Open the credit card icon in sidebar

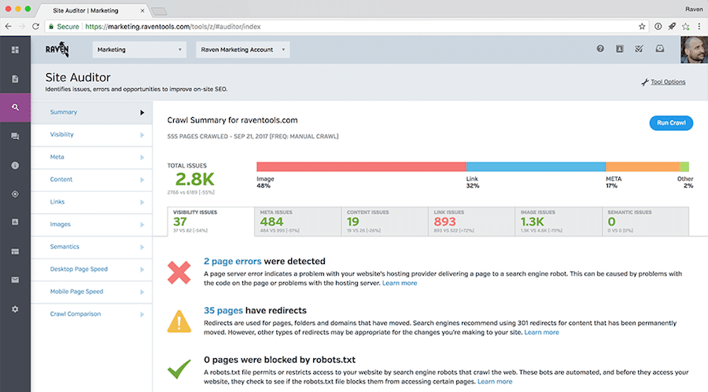15,251
